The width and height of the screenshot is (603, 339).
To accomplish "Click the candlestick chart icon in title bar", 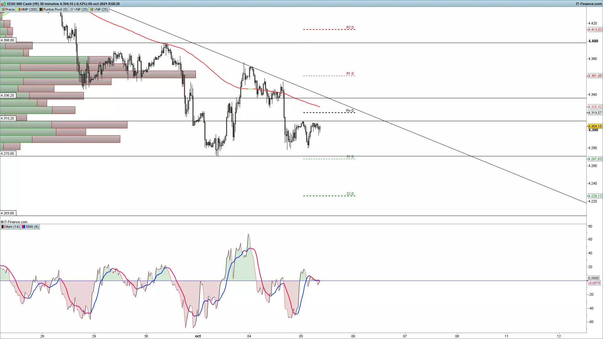I will coord(3,4).
